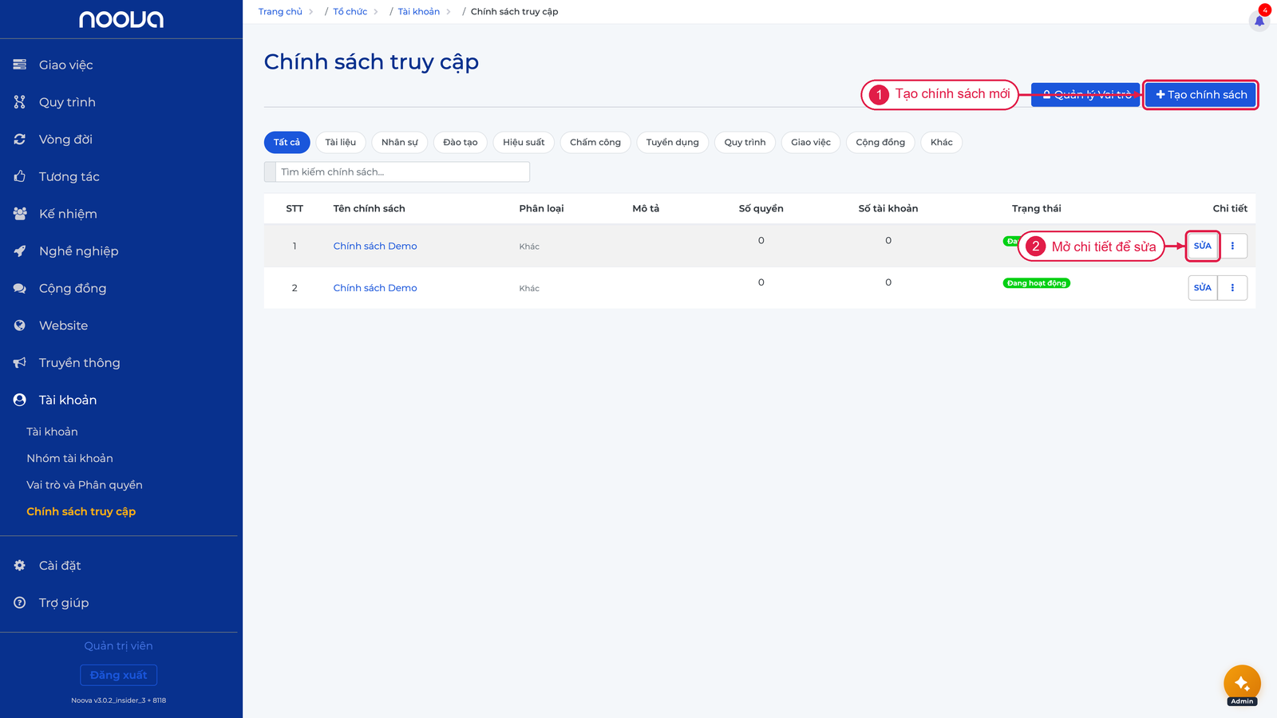
Task: Click Phân loại column header
Action: click(x=542, y=208)
